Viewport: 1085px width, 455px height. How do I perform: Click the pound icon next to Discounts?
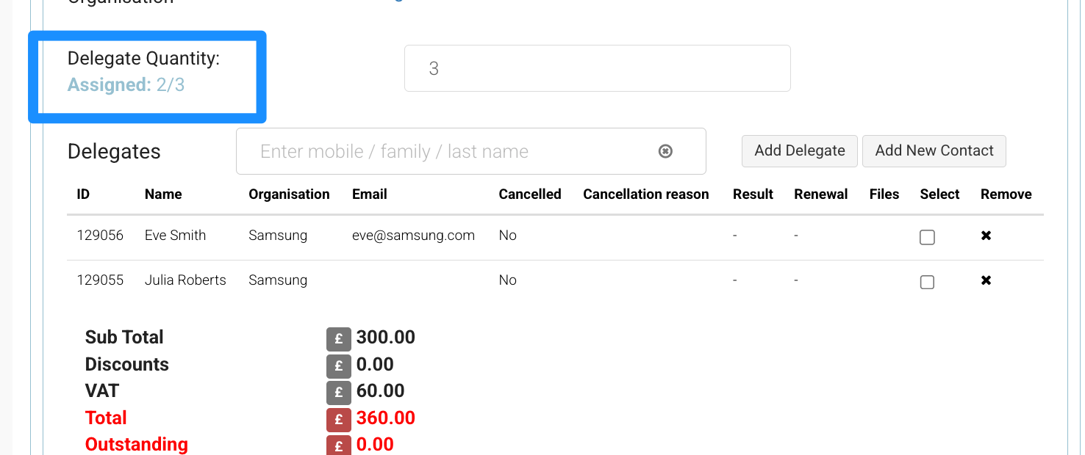(339, 365)
